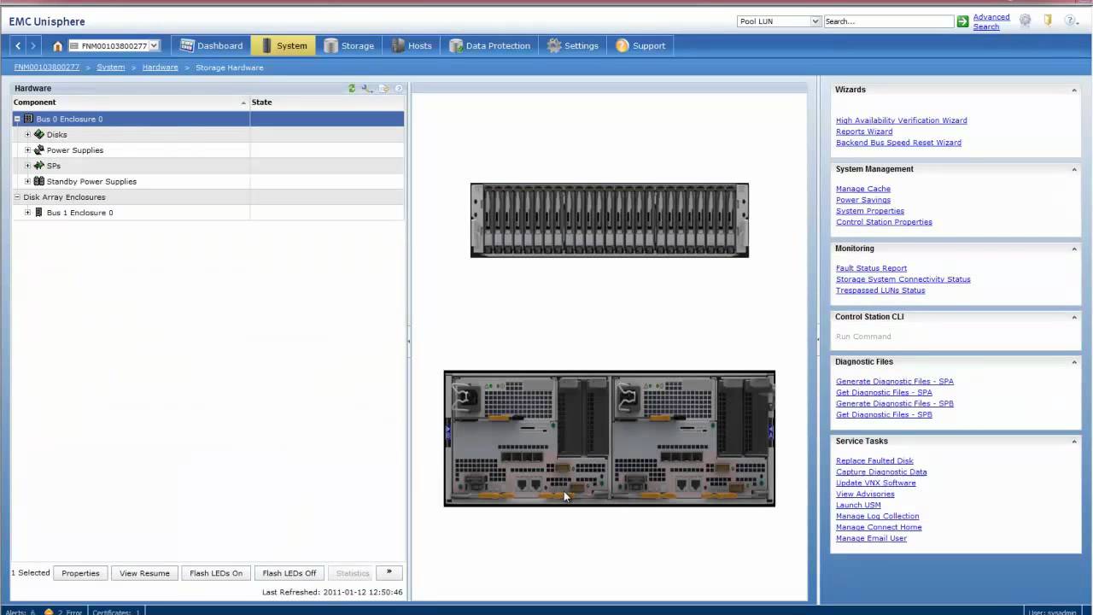Viewport: 1093px width, 615px height.
Task: Refresh the Hardware panel
Action: coord(352,88)
